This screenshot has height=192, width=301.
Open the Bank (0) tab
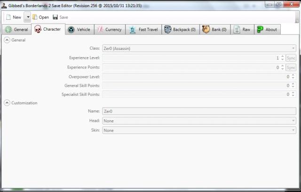pos(214,29)
